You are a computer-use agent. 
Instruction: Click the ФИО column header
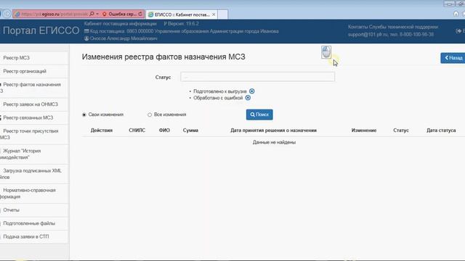pyautogui.click(x=164, y=130)
